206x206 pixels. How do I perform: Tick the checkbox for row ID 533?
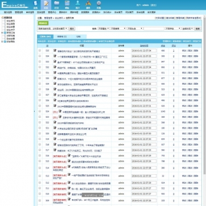[40, 61]
